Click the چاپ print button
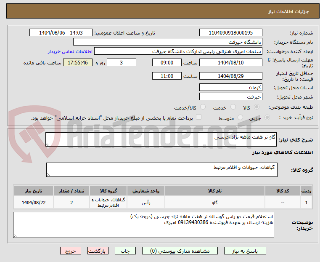 pos(125,251)
